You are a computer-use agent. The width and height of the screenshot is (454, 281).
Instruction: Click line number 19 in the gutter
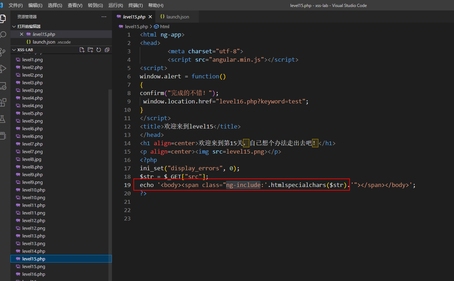pyautogui.click(x=127, y=185)
